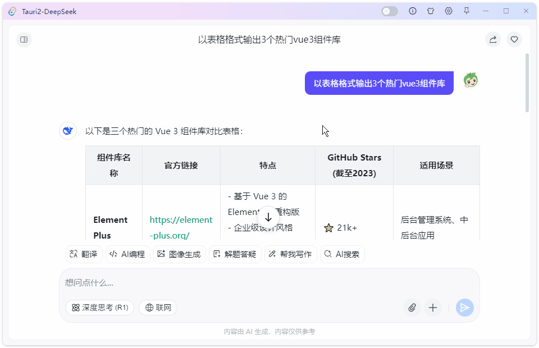Pick the 帮我写作 quick action
Screen dimensions: 539x348
[x=290, y=254]
